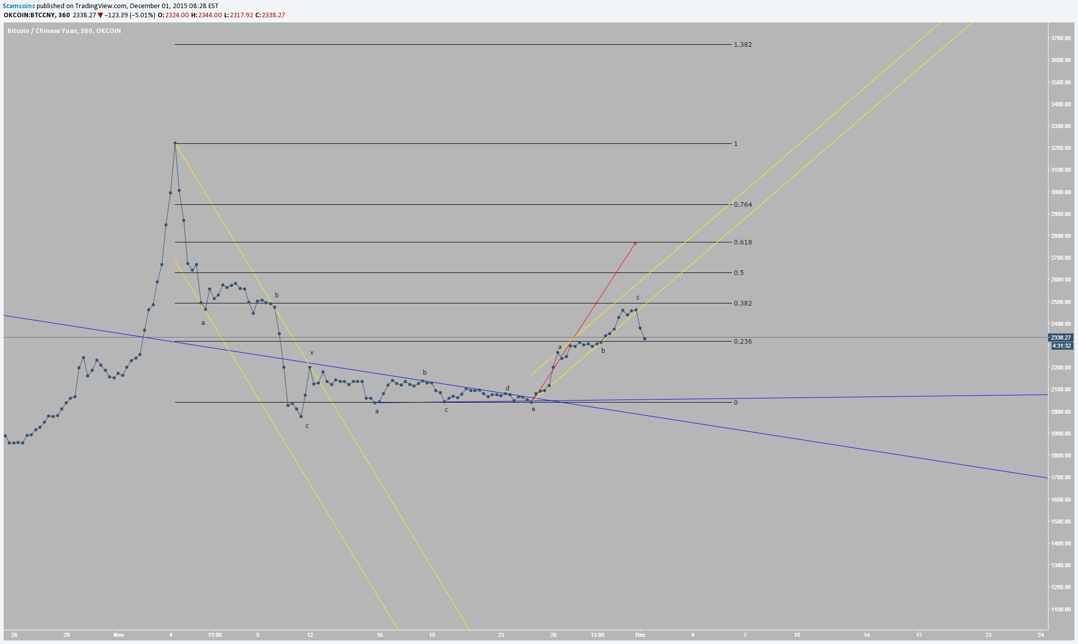
Task: Click the 16 date label on time axis
Action: tap(380, 635)
